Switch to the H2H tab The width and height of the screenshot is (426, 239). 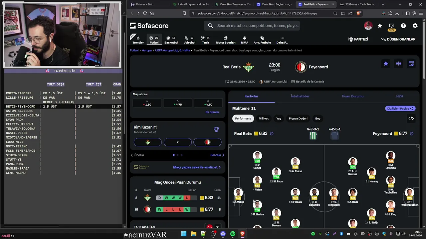tap(399, 96)
